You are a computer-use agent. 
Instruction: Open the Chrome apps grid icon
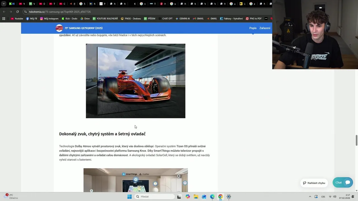4,19
